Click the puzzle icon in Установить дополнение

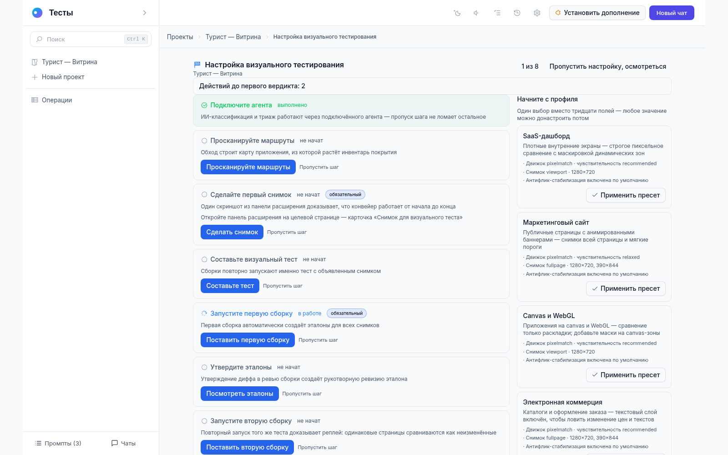[x=558, y=13]
